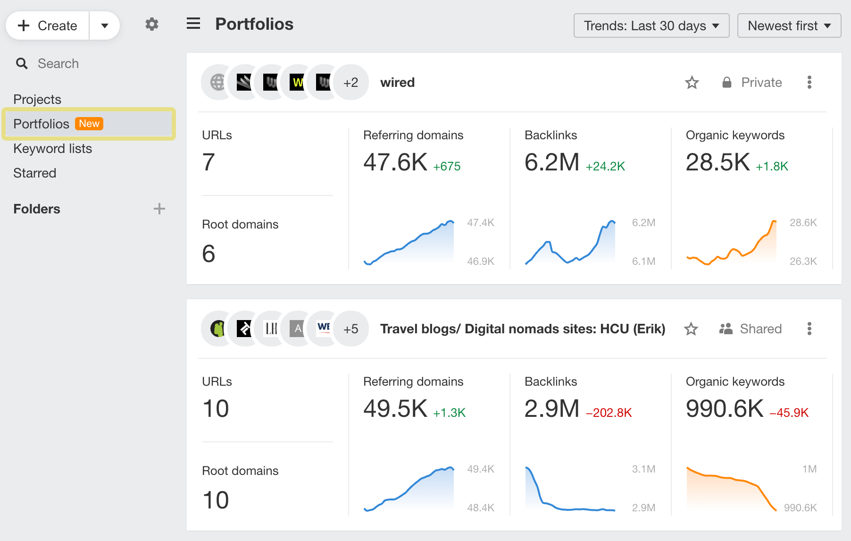851x541 pixels.
Task: Click the search magnifier icon in sidebar
Action: (22, 63)
